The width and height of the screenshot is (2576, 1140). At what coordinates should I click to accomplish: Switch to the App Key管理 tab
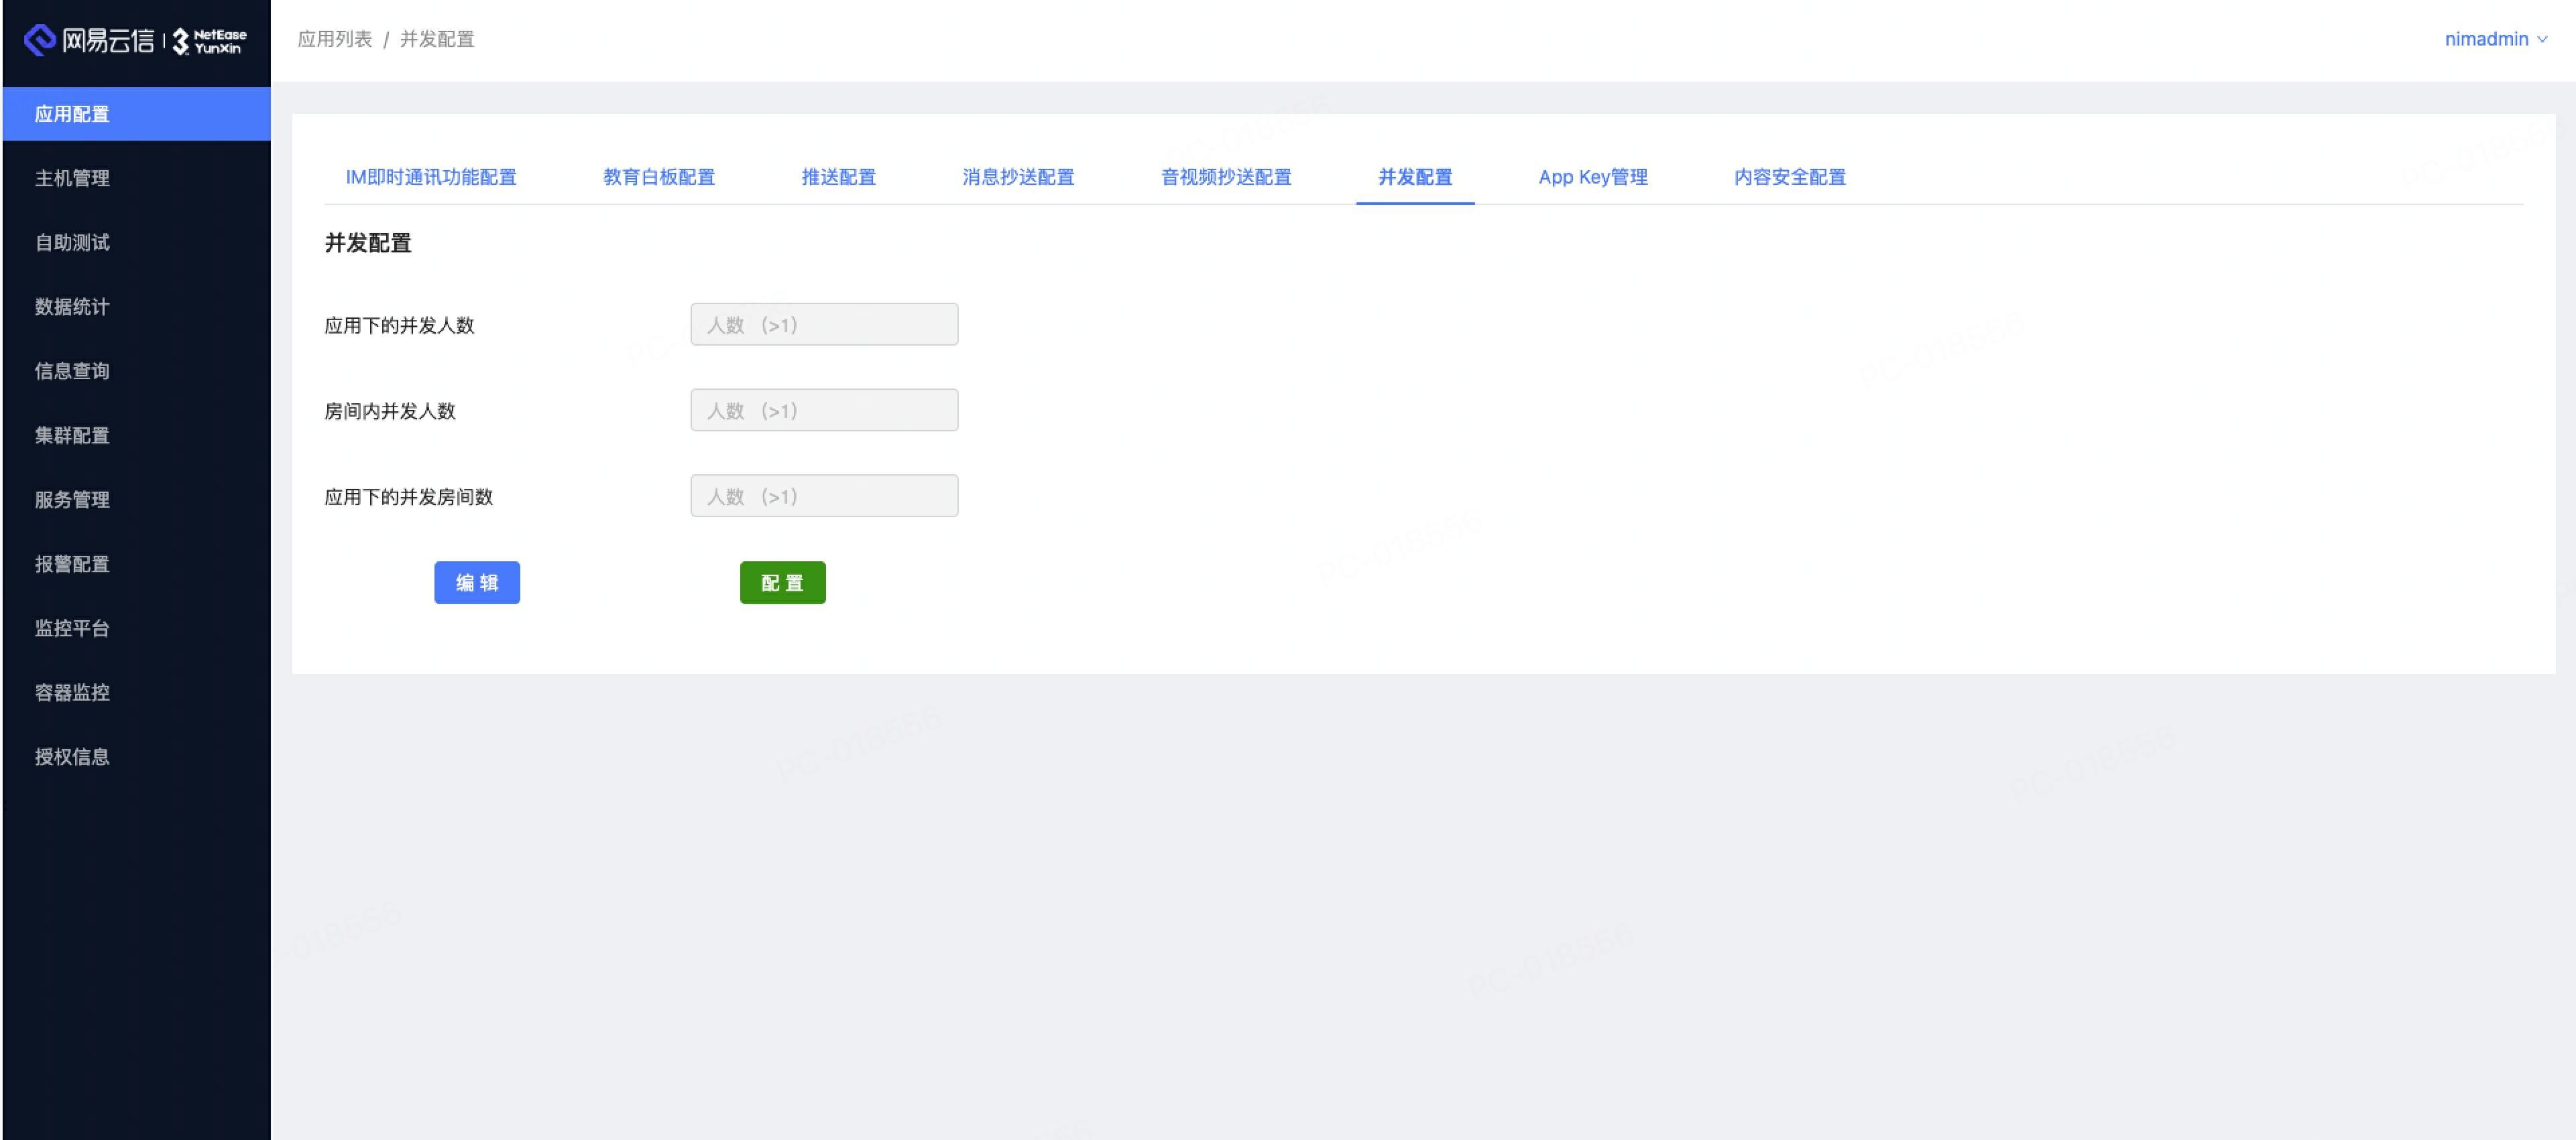1592,177
